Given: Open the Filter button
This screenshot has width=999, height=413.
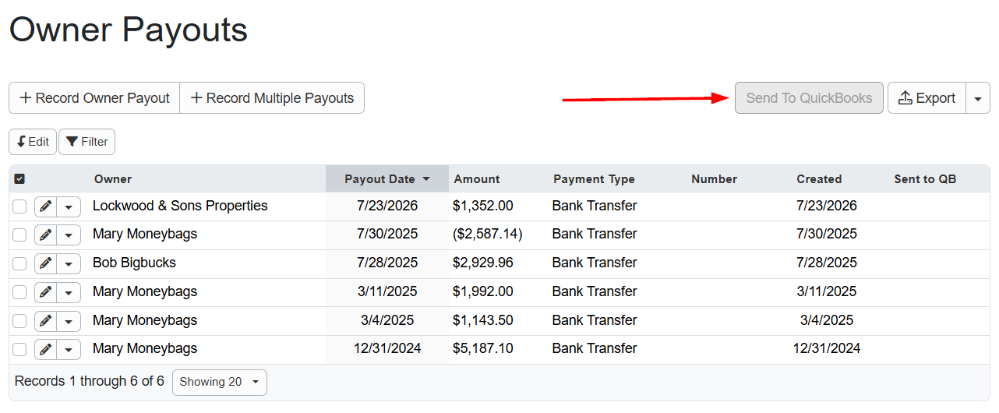Looking at the screenshot, I should point(87,142).
